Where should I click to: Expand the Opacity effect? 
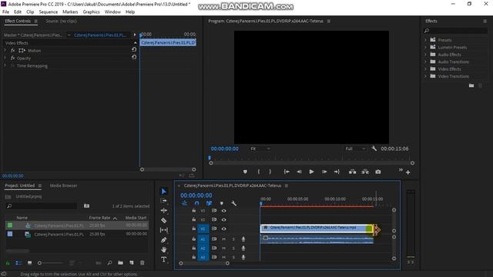(5, 58)
